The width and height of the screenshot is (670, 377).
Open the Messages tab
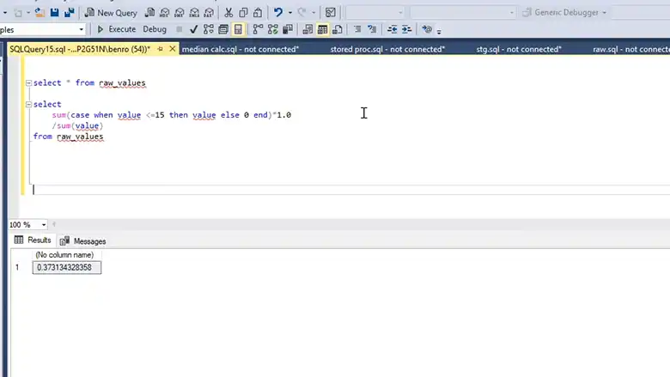[83, 241]
